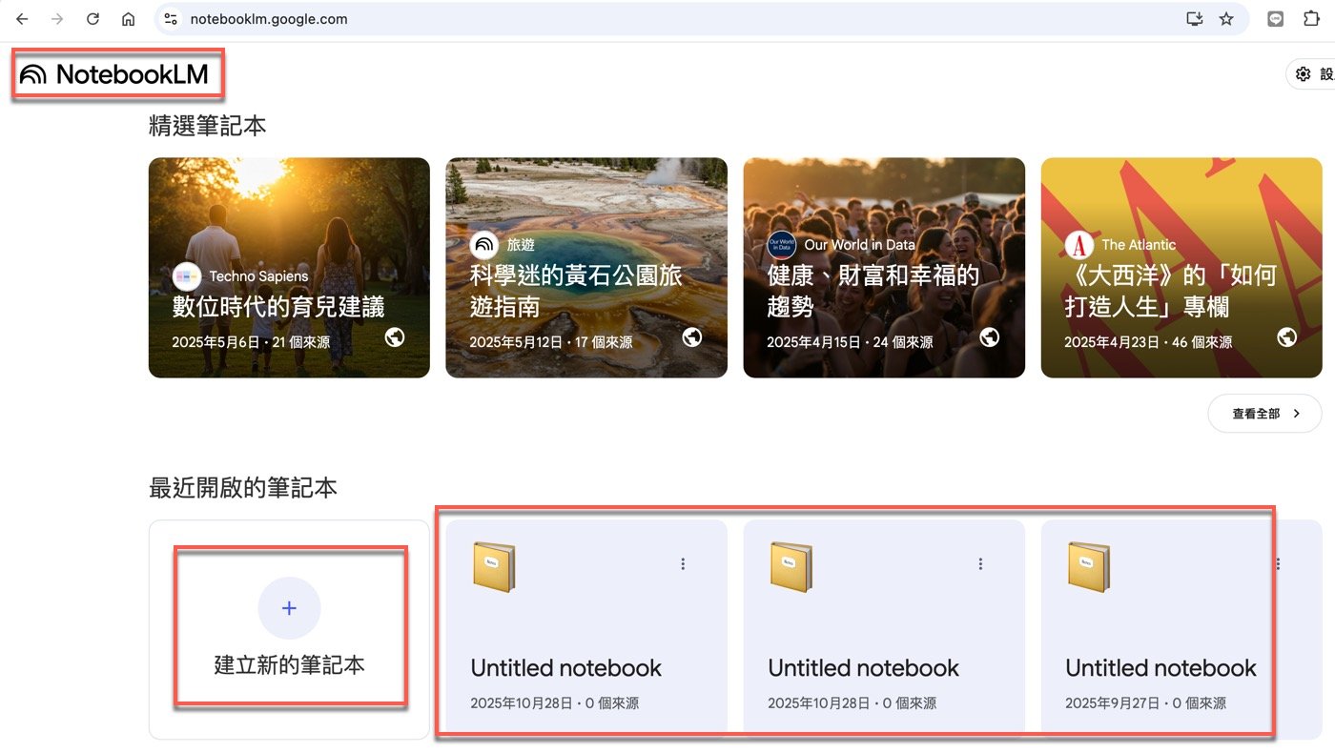The height and width of the screenshot is (753, 1335).
Task: Open the Chrome extensions puzzle icon
Action: tap(1311, 17)
